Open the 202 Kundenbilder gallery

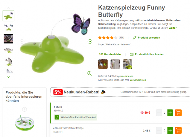(x=110, y=54)
